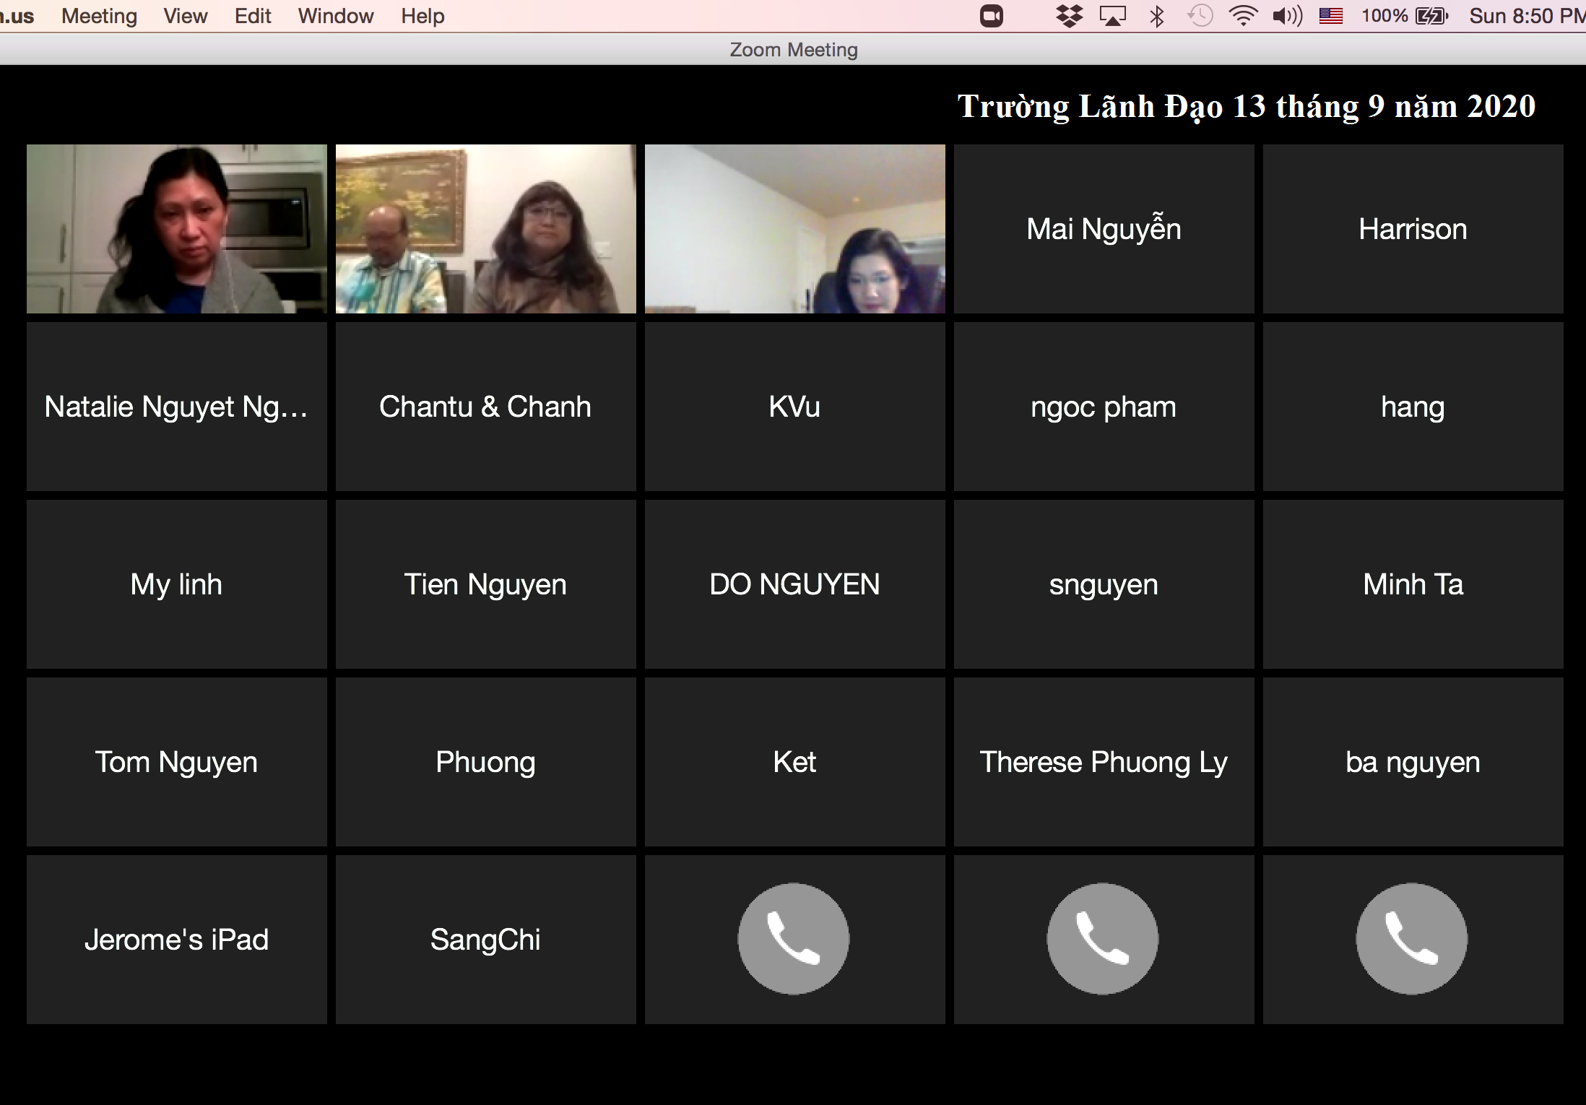
Task: Select the ba nguyen participant tile
Action: (x=1413, y=762)
